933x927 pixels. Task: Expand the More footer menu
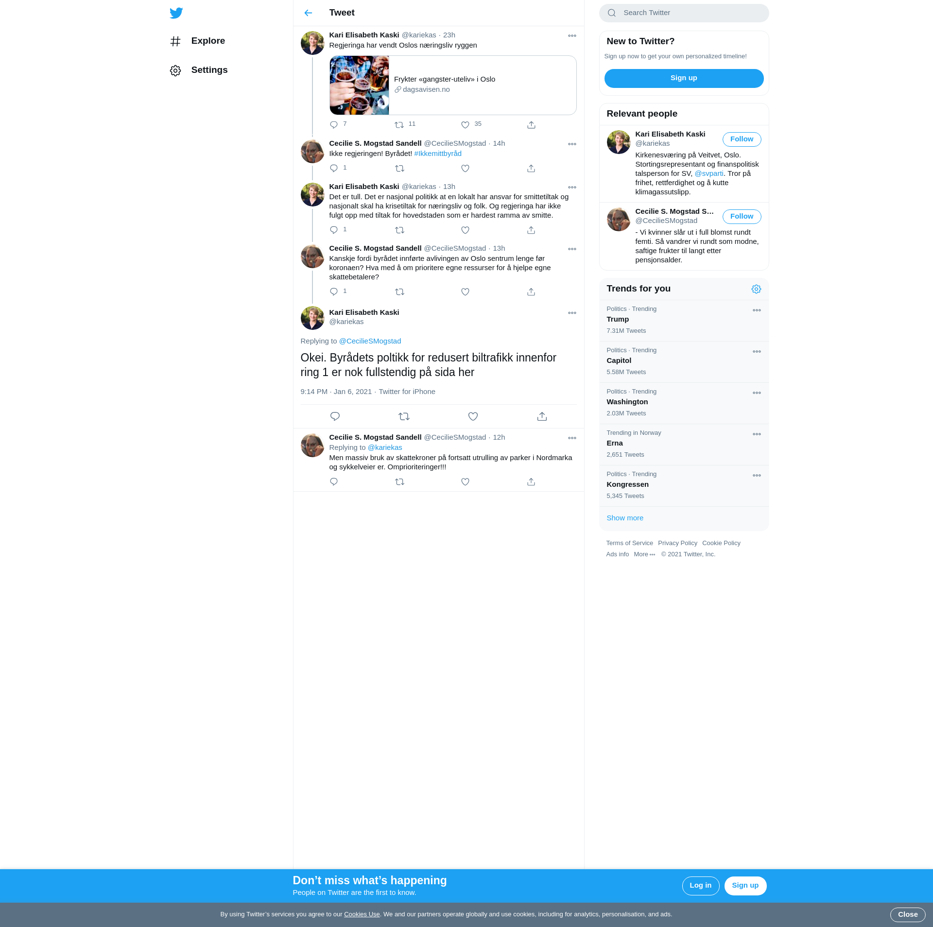(644, 554)
